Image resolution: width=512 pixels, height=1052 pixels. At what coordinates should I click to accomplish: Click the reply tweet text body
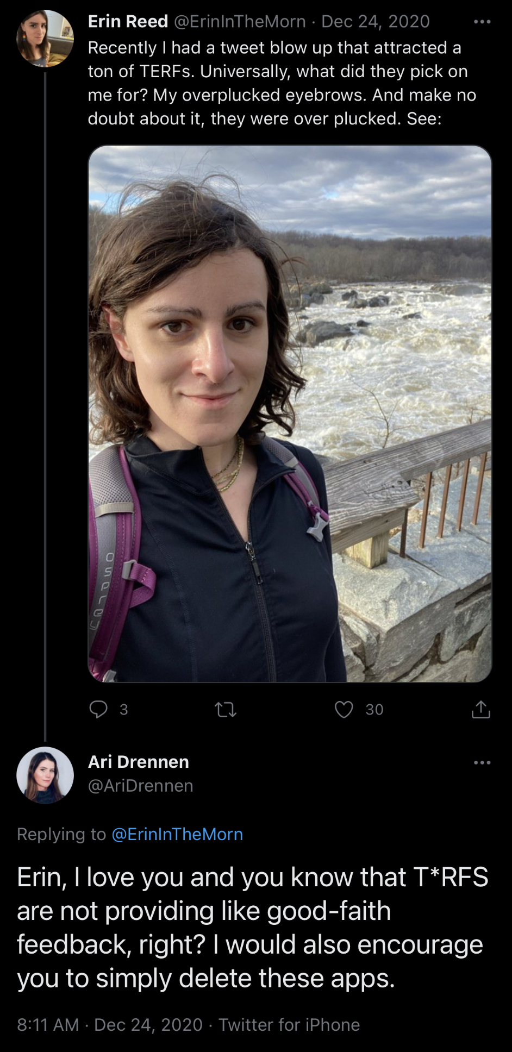(253, 928)
